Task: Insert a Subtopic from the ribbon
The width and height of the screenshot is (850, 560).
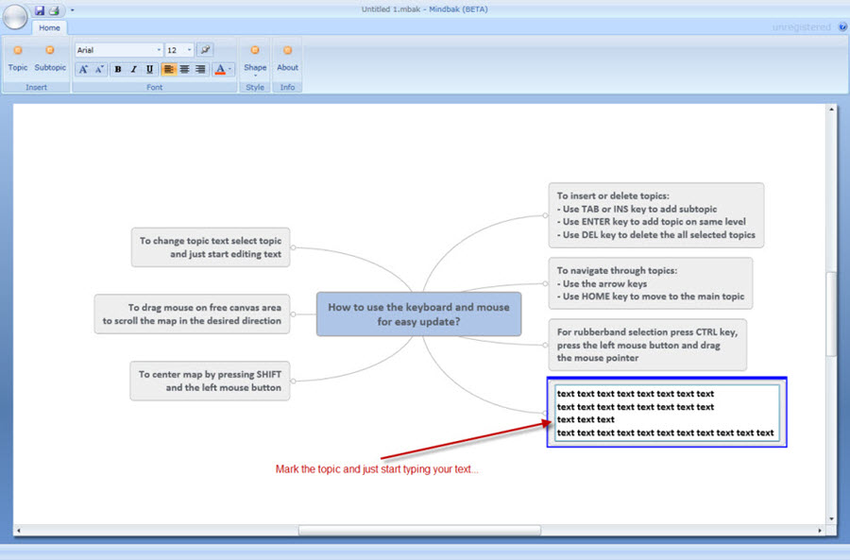Action: 50,56
